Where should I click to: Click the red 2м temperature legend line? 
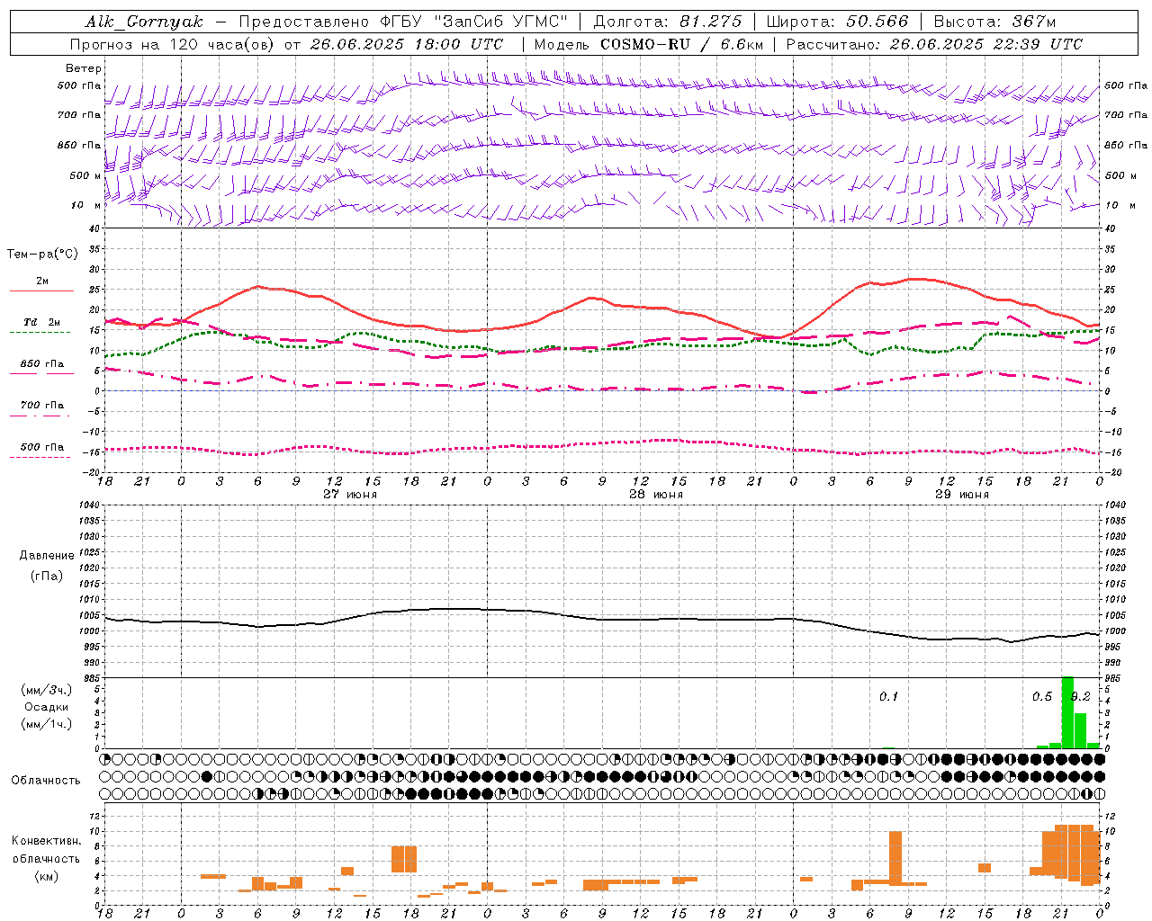(41, 291)
